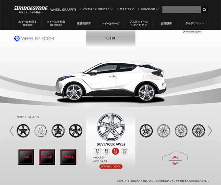Screen dimensions: 221x185
Task: Click the car's rear wheel
Action: coord(146,92)
